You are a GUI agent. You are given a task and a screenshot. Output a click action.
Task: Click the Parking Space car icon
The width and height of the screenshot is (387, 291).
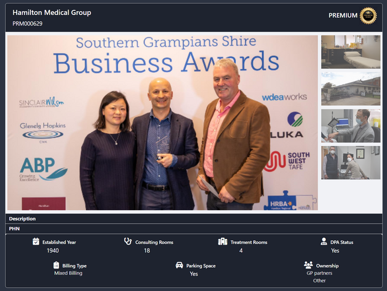click(179, 265)
